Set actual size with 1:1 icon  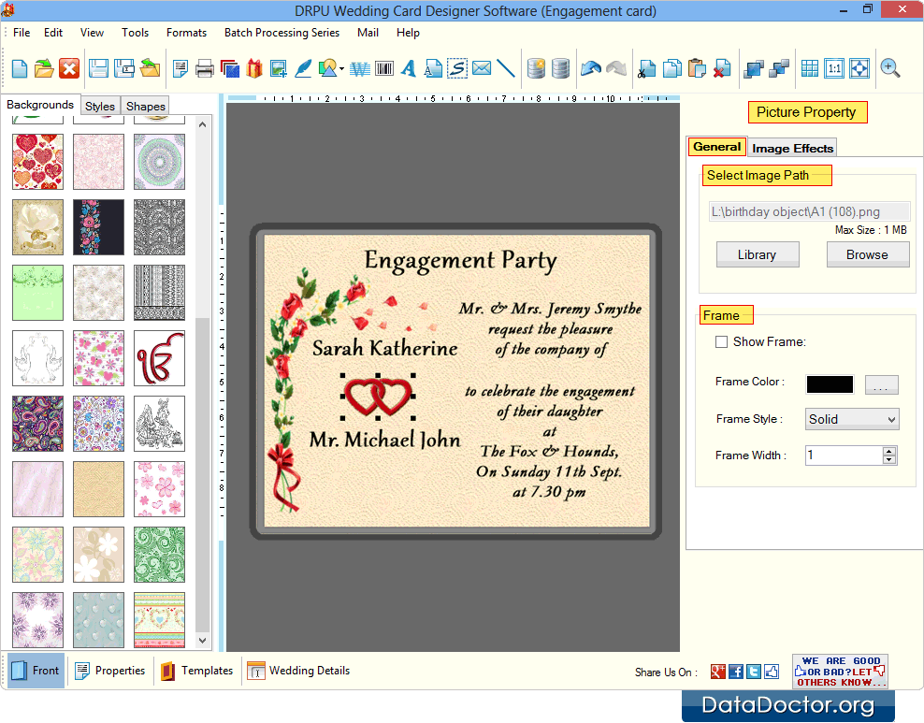tap(834, 69)
